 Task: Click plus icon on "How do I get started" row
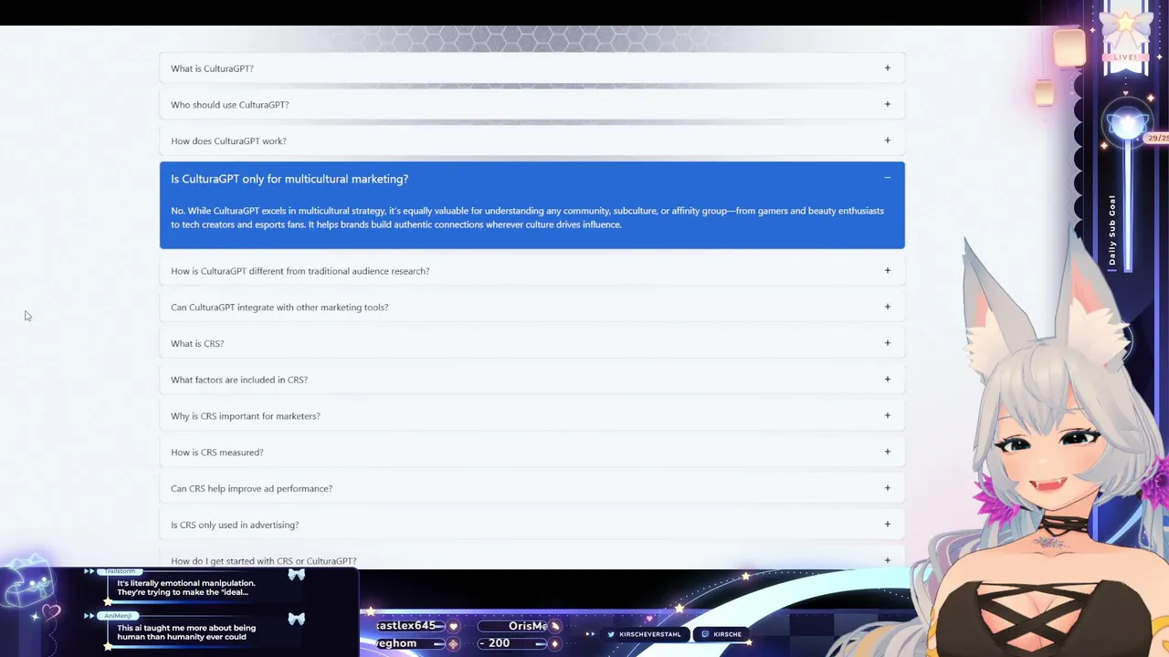887,560
